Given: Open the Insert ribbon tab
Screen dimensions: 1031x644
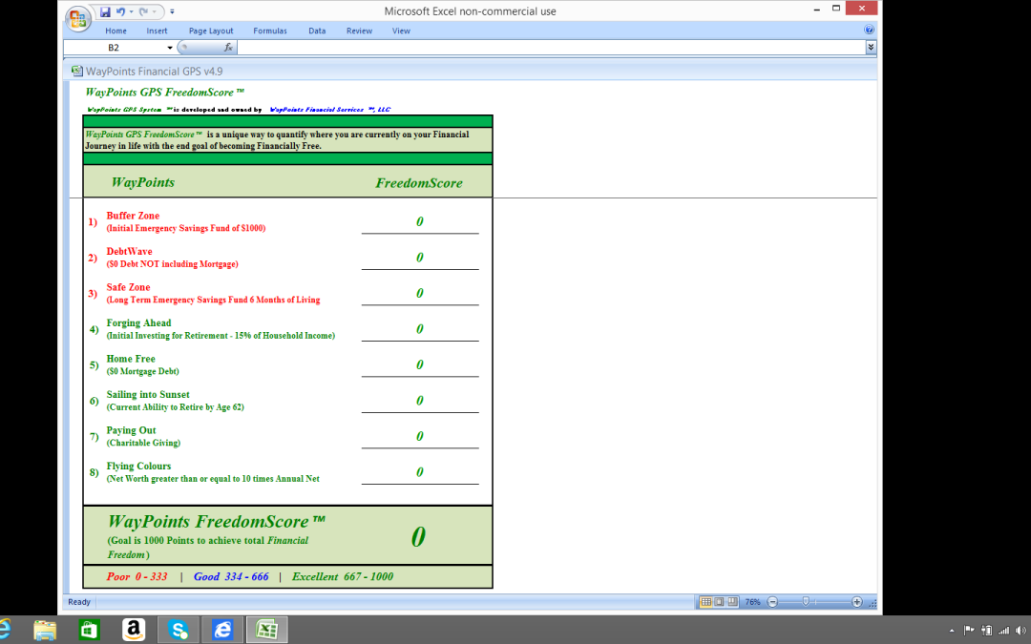Looking at the screenshot, I should [x=157, y=31].
